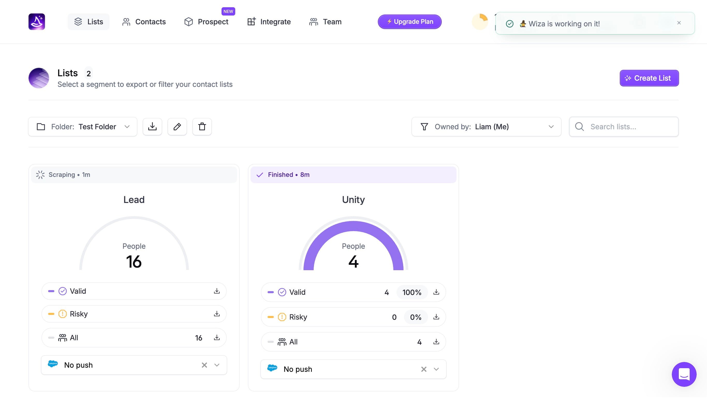
Task: Click the pencil icon to rename the folder
Action: tap(177, 127)
